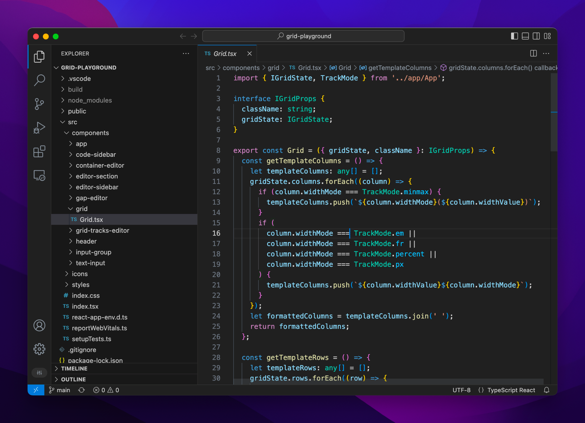The width and height of the screenshot is (585, 423).
Task: Open the Source Control view
Action: [39, 104]
